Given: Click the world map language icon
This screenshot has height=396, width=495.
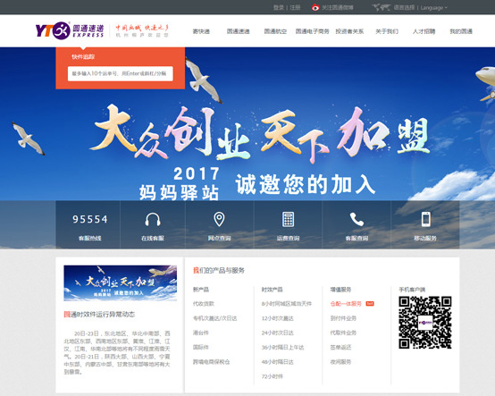Looking at the screenshot, I should point(382,7).
